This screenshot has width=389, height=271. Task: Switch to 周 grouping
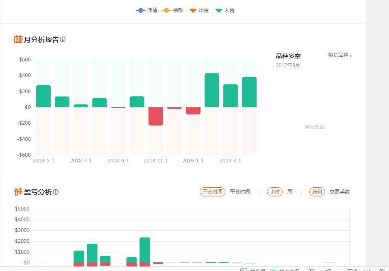click(x=289, y=192)
